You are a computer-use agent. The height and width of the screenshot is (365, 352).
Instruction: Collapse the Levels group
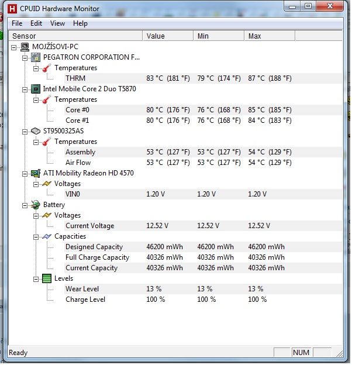tap(36, 279)
